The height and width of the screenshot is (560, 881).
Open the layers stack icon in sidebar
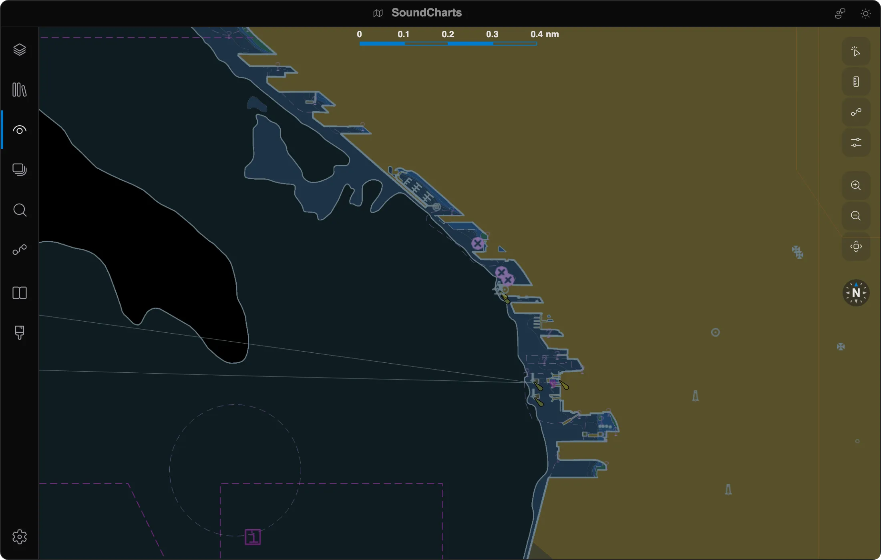[x=19, y=50]
